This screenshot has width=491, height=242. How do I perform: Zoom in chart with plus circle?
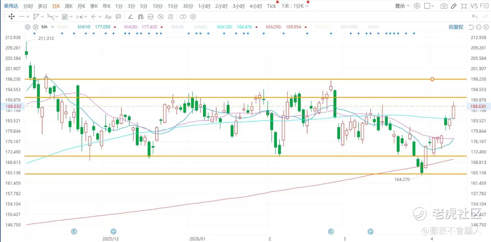click(x=486, y=27)
